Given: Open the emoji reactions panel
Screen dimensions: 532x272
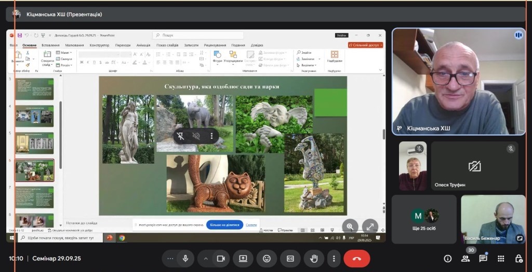Looking at the screenshot, I should [267, 259].
